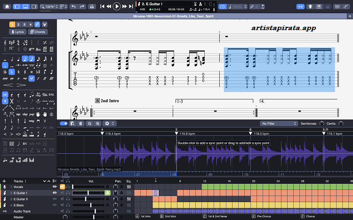Open the tuner waveform icon
This screenshot has height=220, width=353.
coord(337,7)
